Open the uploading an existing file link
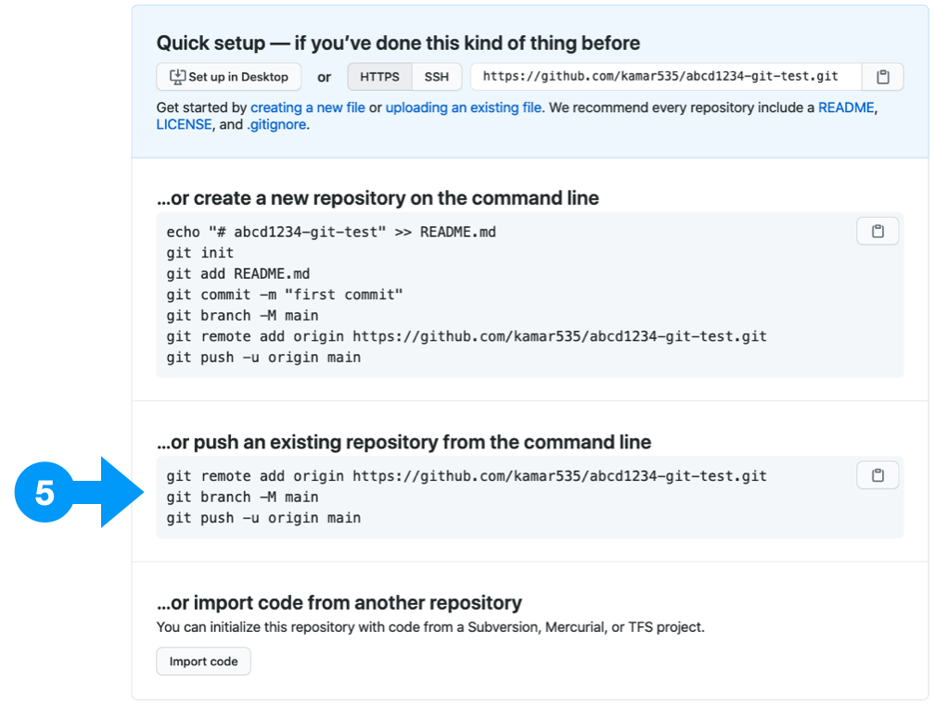The image size is (934, 706). (x=464, y=107)
